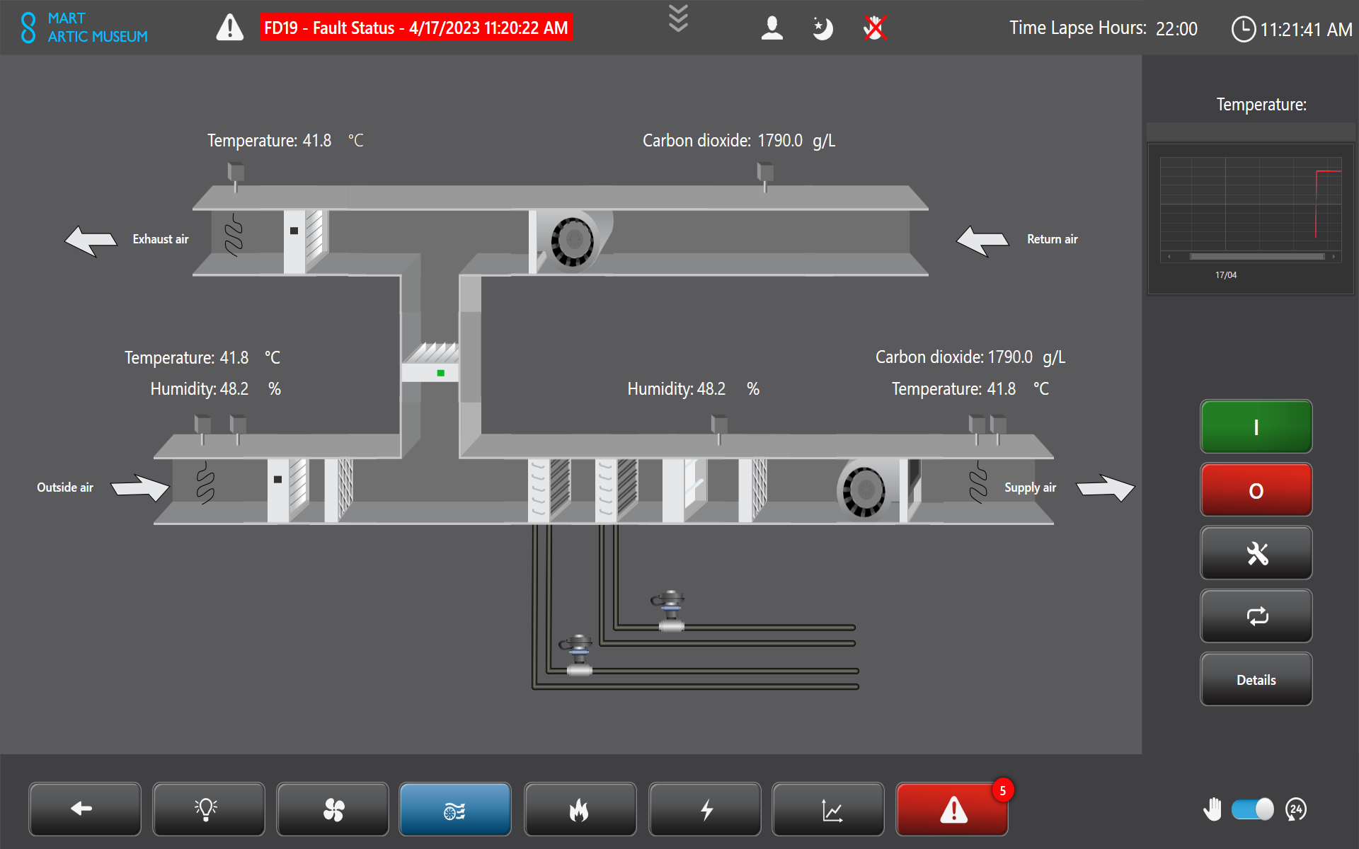Select the air handling unit tab

455,809
